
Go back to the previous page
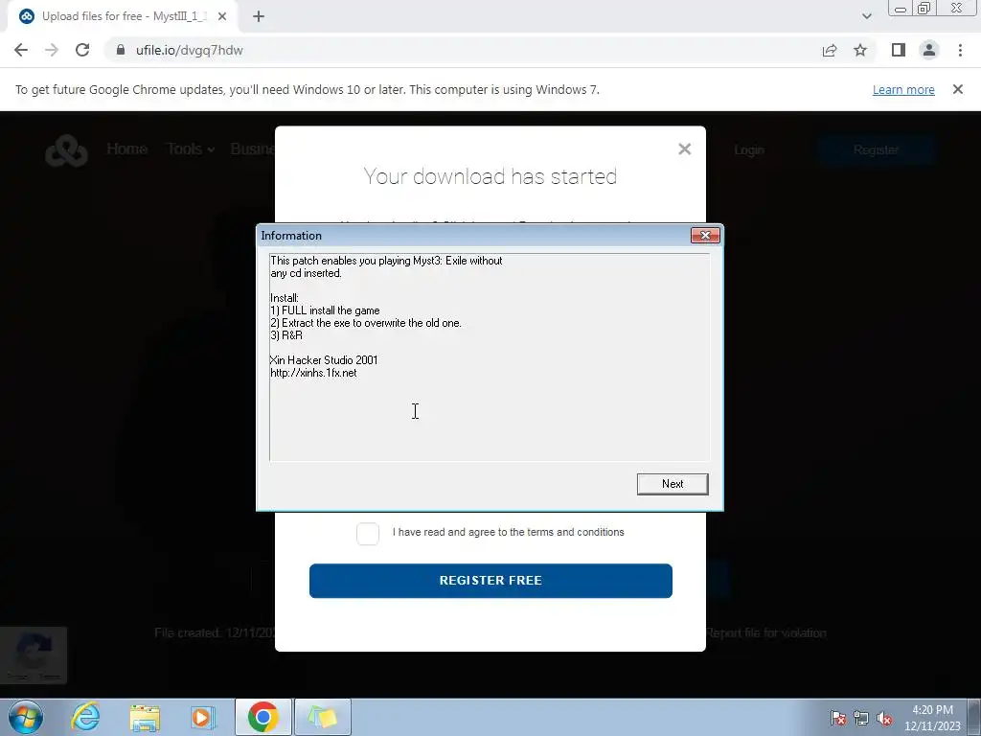click(x=21, y=50)
